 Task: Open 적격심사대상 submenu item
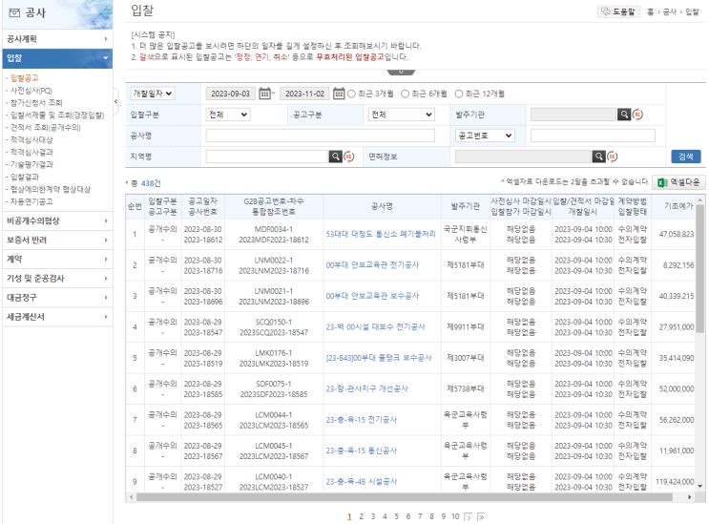coord(31,139)
